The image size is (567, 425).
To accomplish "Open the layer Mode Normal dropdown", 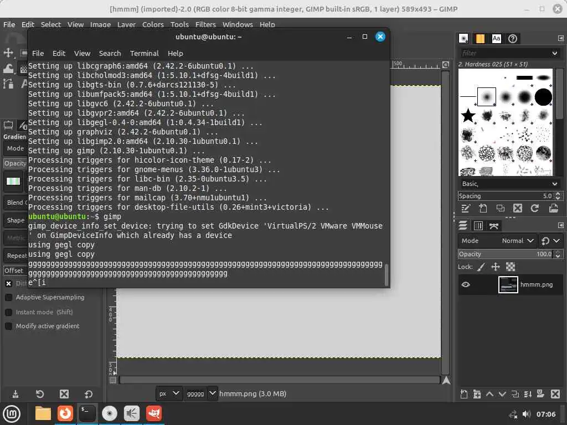I will point(498,241).
